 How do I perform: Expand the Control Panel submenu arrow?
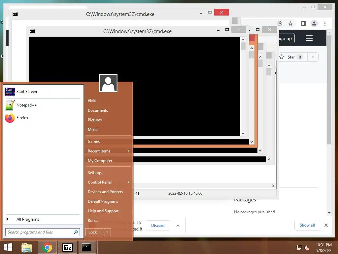128,182
